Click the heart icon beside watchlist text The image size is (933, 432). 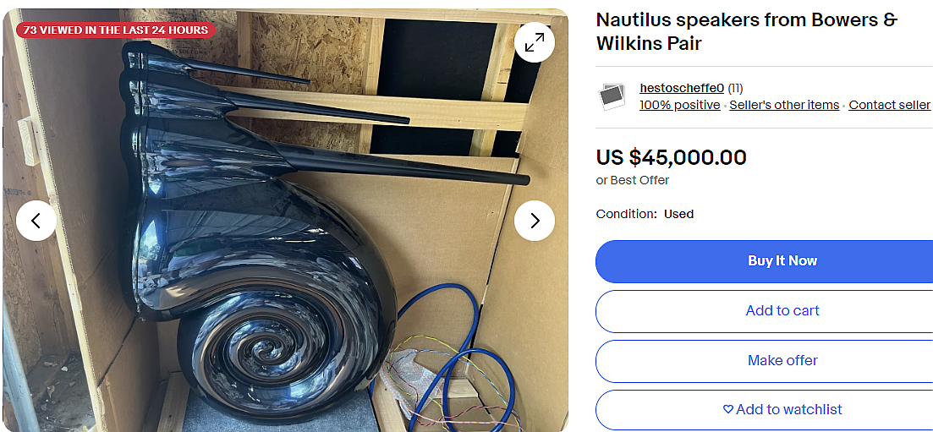727,409
